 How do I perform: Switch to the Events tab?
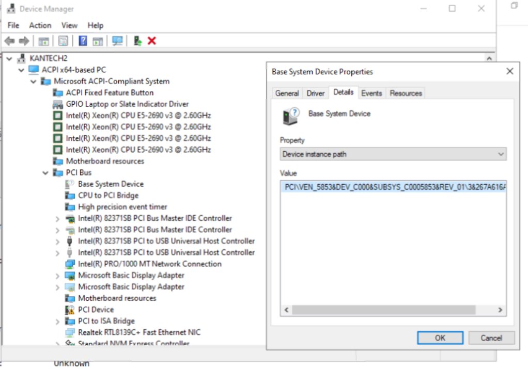371,93
